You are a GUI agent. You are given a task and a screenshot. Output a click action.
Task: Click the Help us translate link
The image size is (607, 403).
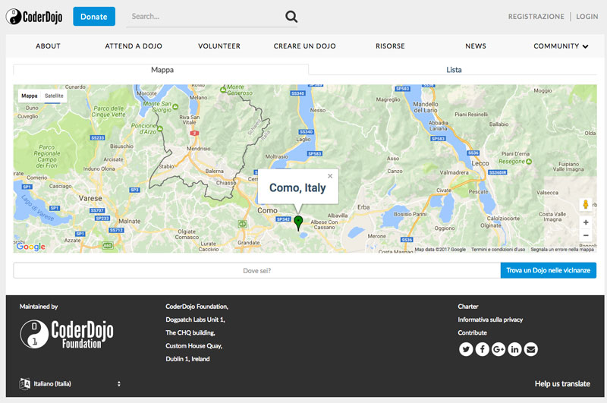click(x=562, y=383)
